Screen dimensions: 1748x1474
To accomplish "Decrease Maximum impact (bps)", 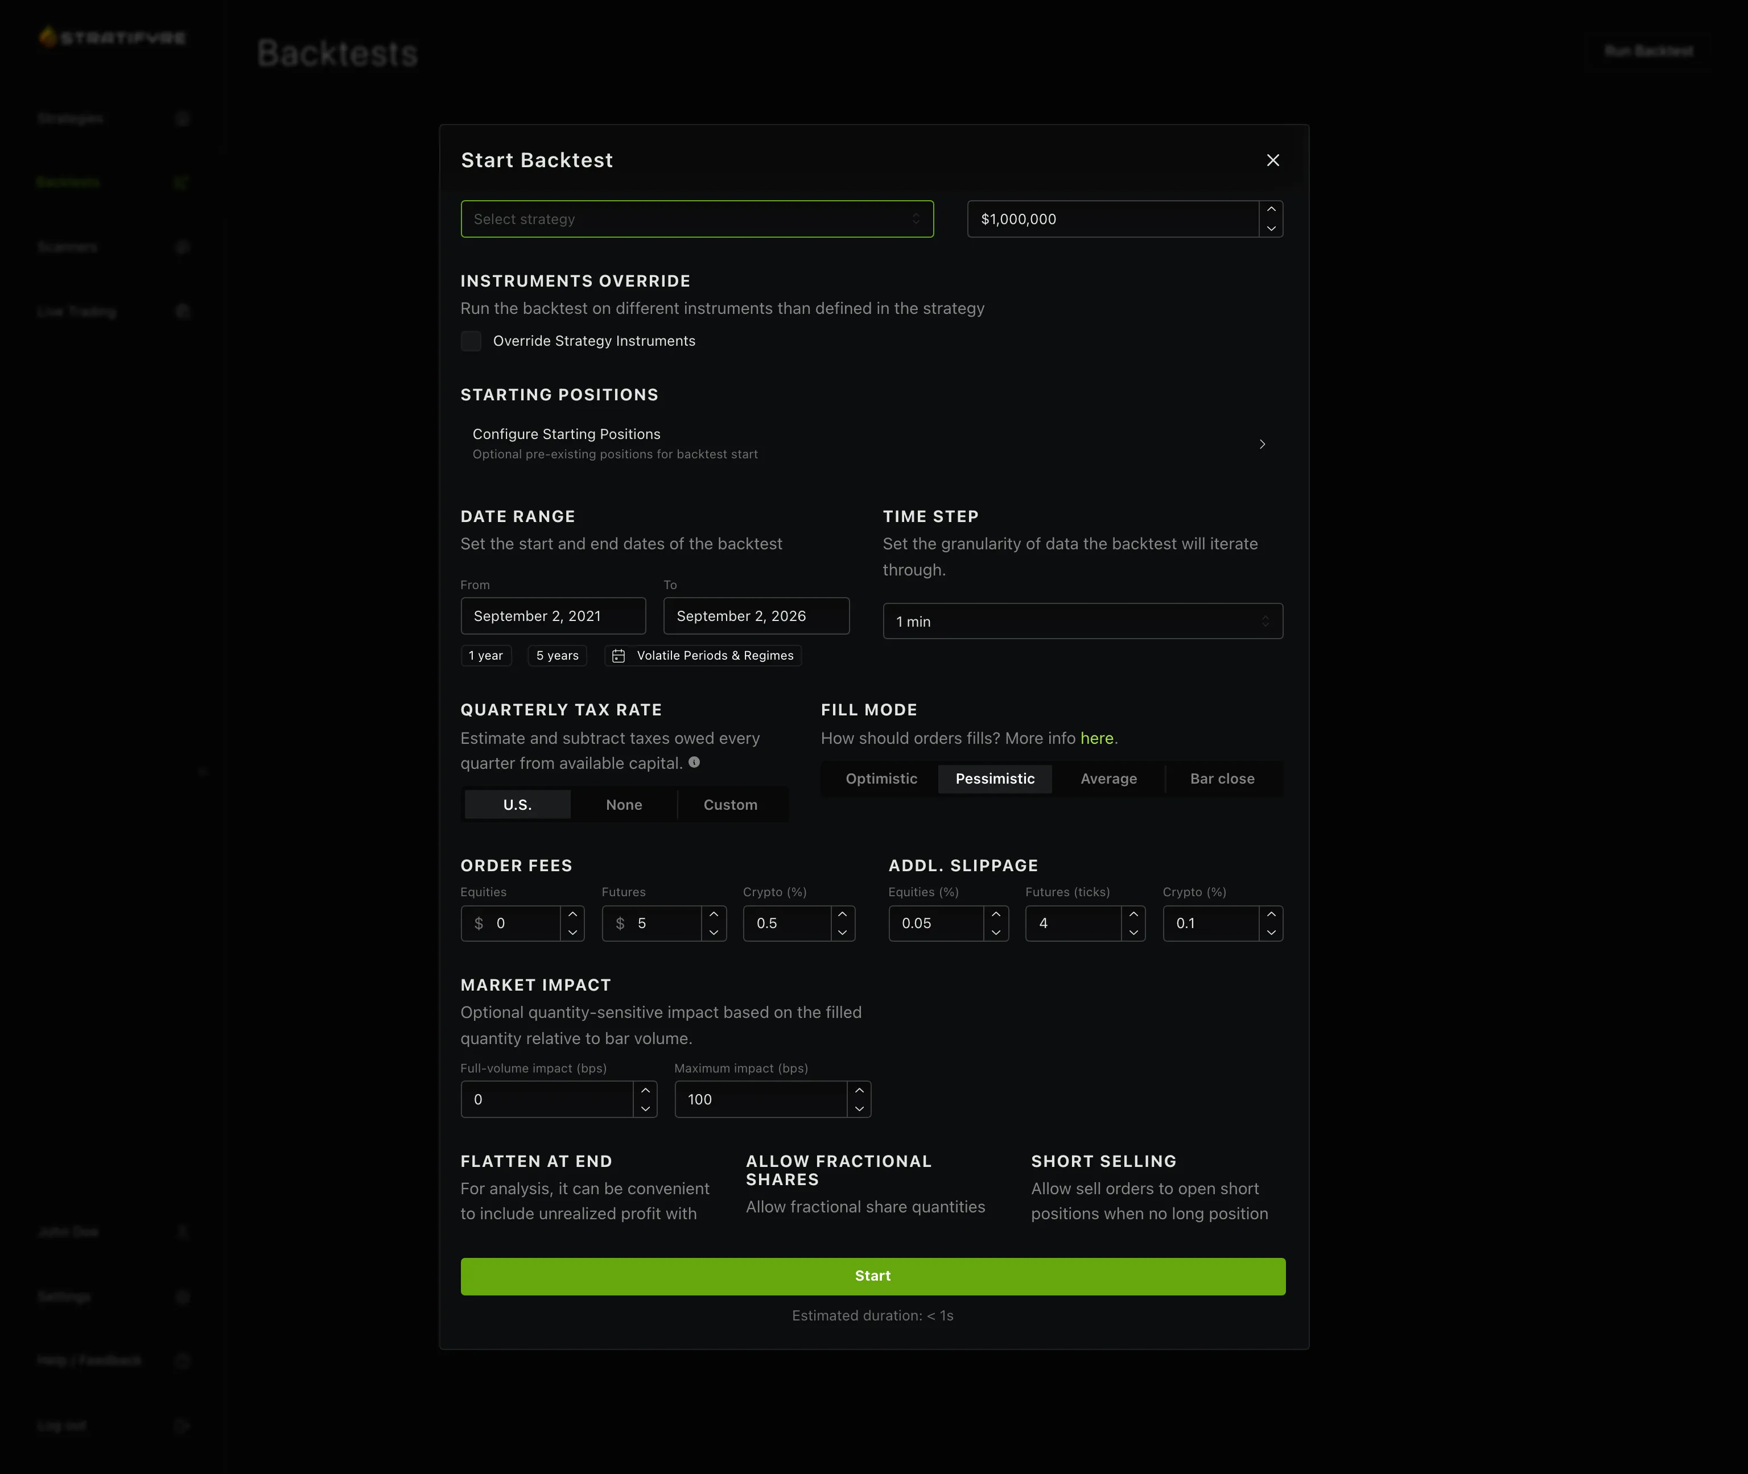I will [859, 1109].
